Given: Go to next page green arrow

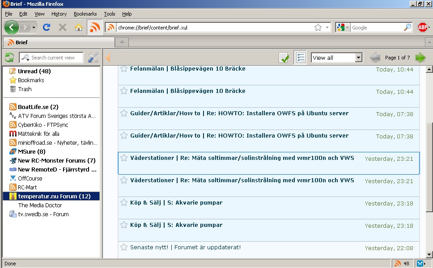Looking at the screenshot, I should pos(420,58).
